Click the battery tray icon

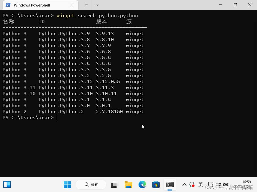click(226, 185)
